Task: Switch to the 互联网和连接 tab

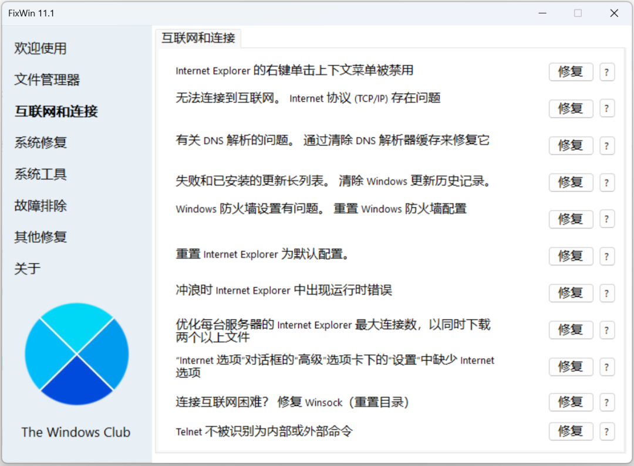Action: 198,38
